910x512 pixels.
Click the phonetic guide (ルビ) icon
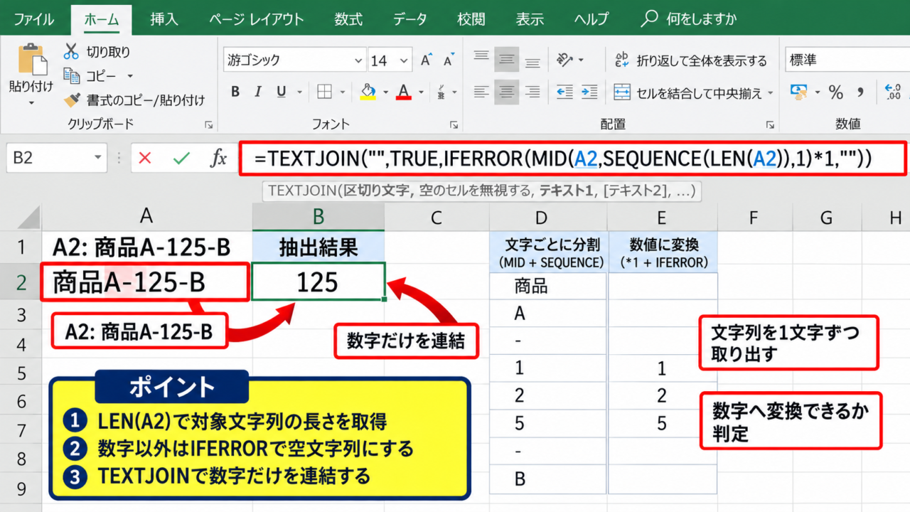(442, 92)
